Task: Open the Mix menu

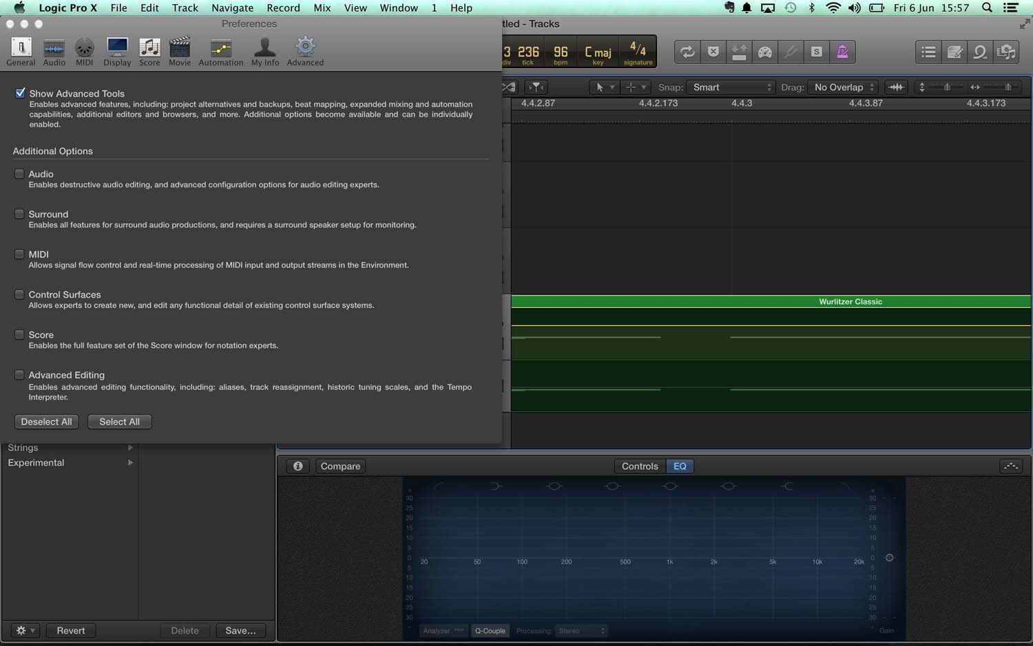Action: [322, 8]
